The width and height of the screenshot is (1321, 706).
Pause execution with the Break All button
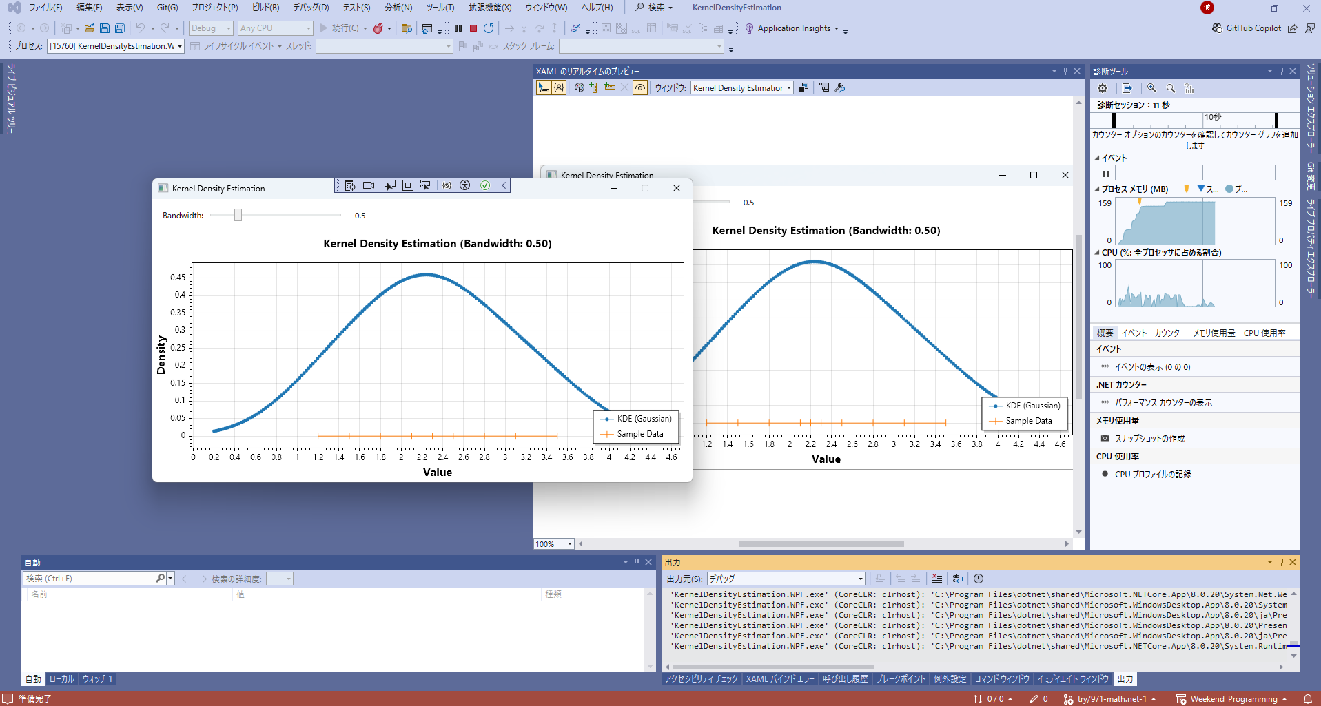click(458, 28)
